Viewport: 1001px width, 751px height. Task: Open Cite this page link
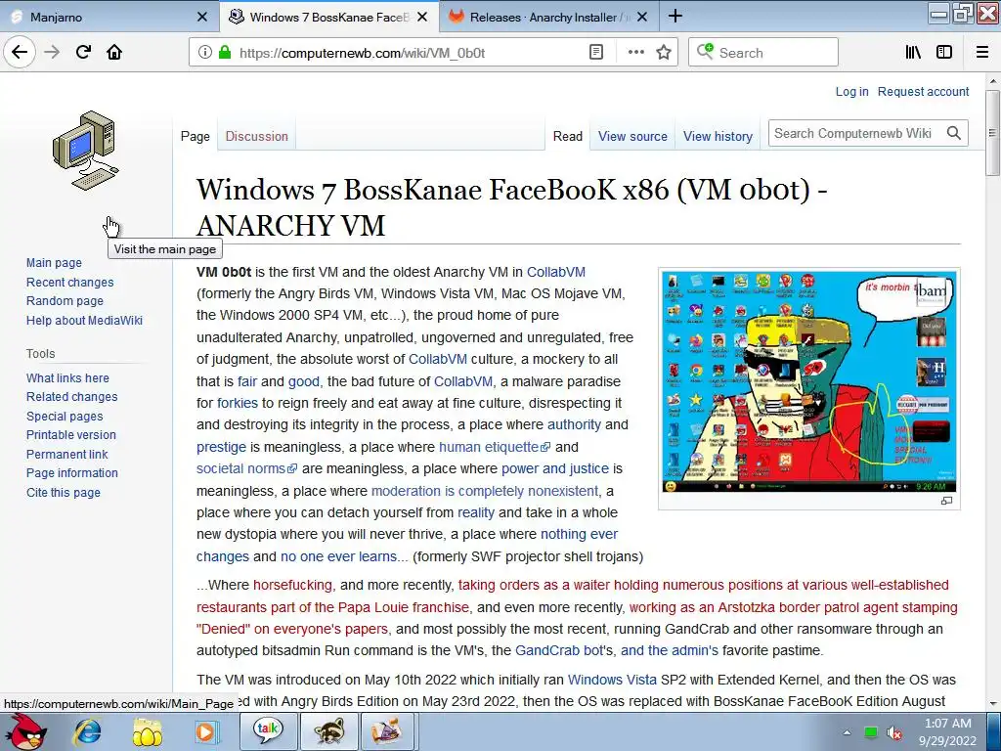point(64,493)
